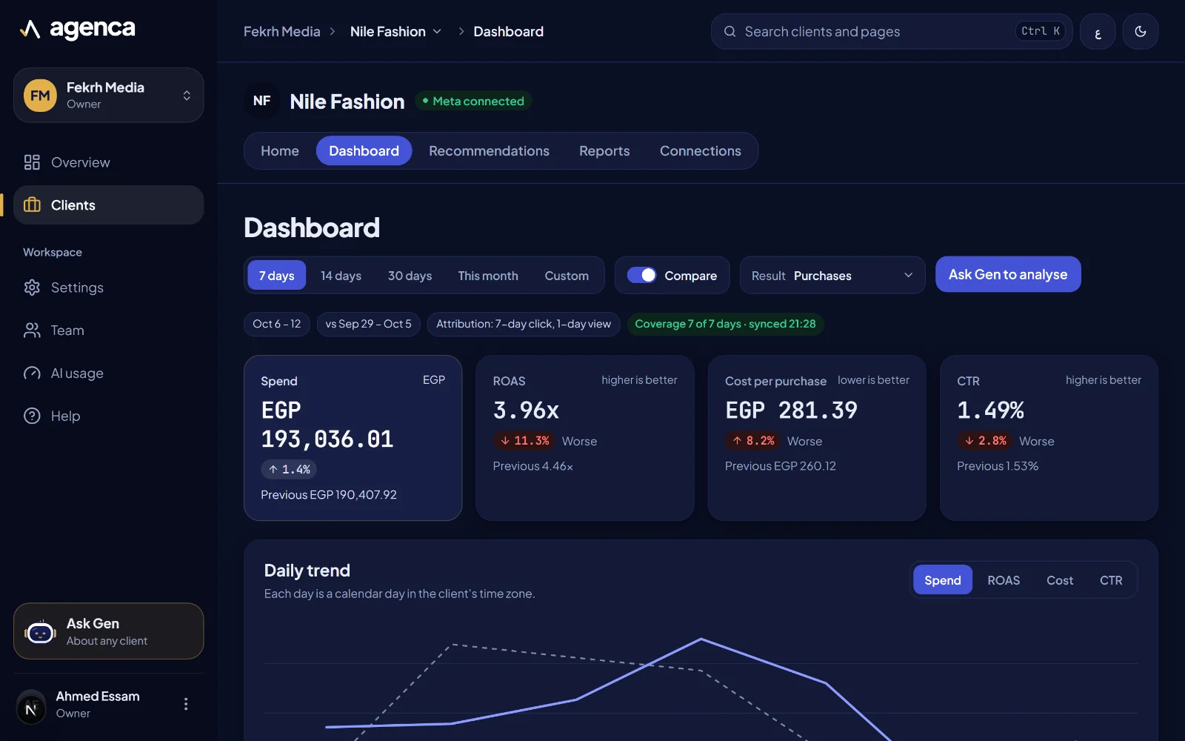Click the Oct 6 – 12 date chip
Screen dimensions: 1185x741
coord(277,324)
